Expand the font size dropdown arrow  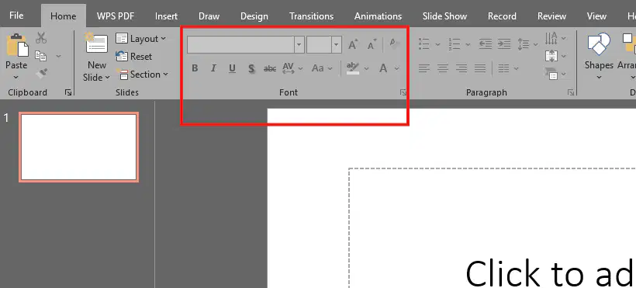337,45
